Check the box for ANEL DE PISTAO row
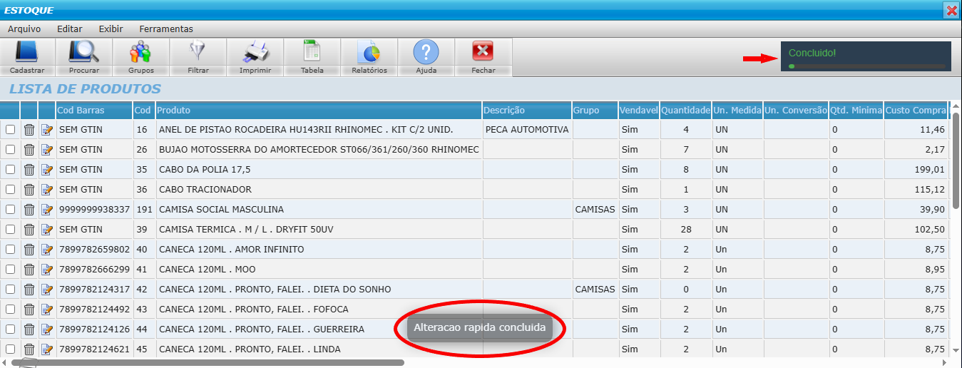The width and height of the screenshot is (962, 368). pos(10,130)
